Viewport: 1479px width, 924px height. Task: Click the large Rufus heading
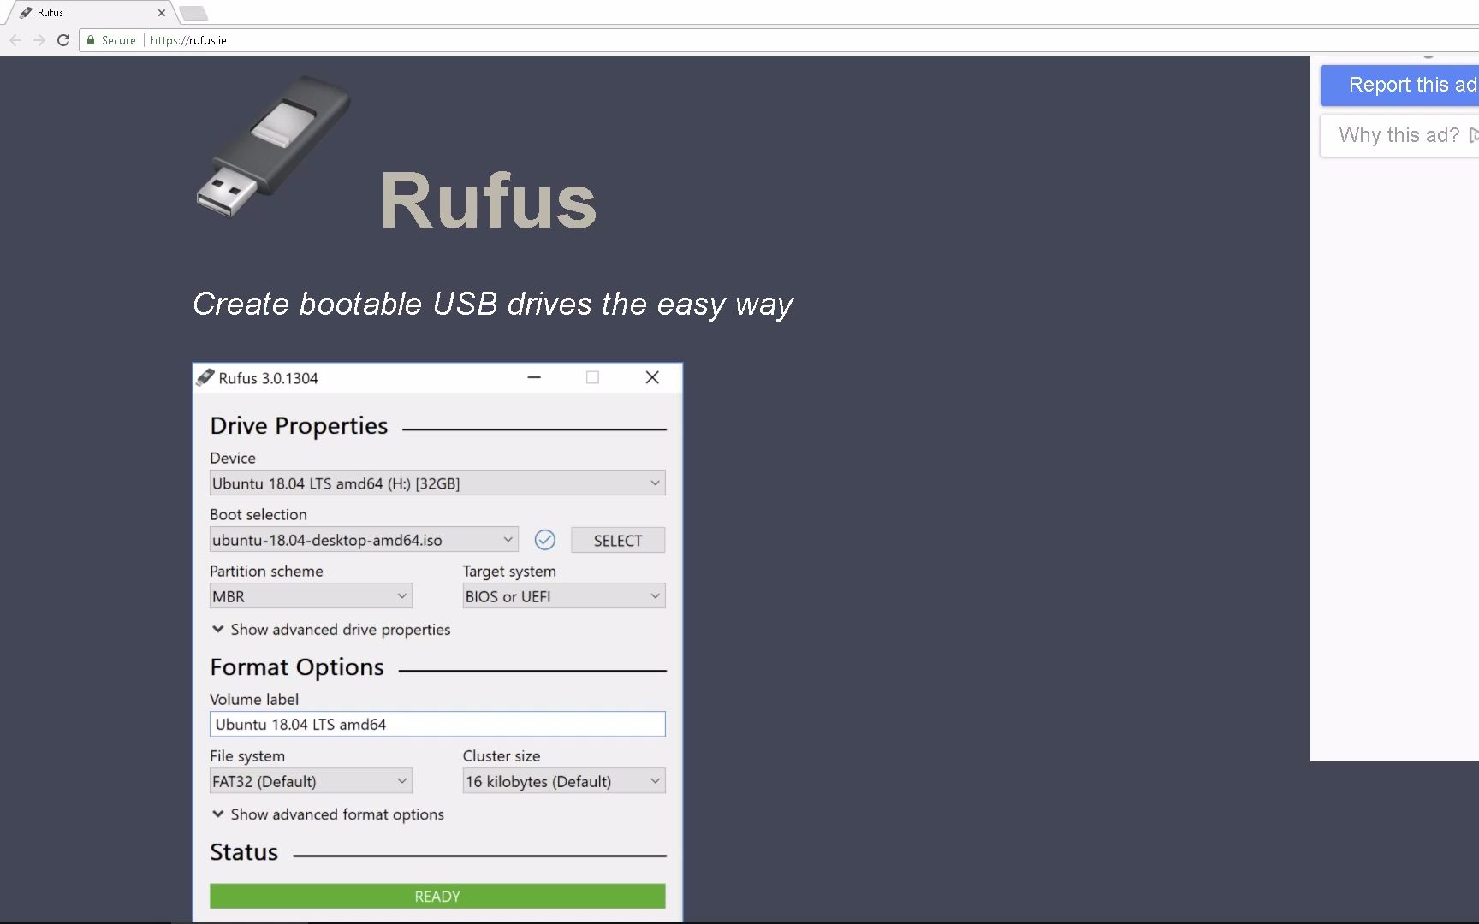488,201
